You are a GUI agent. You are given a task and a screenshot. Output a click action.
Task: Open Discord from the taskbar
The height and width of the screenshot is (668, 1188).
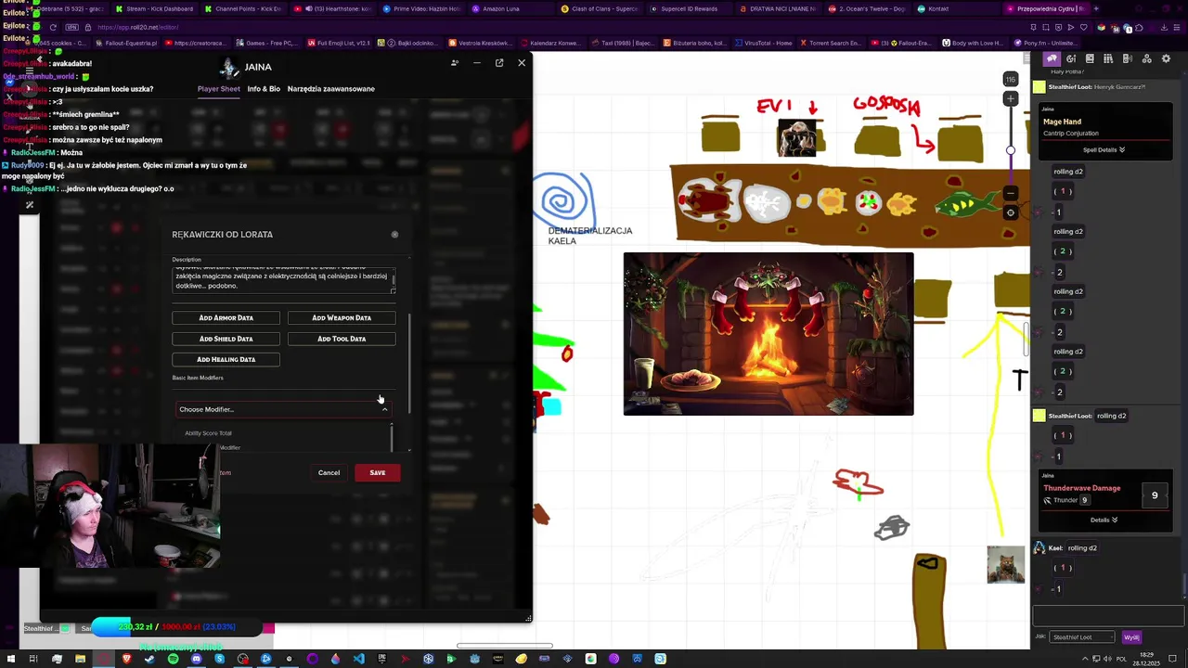(x=197, y=659)
